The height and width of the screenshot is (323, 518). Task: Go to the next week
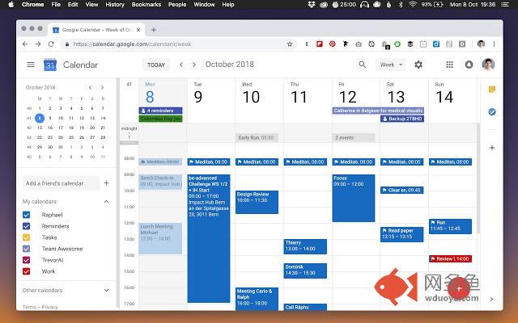pyautogui.click(x=194, y=65)
